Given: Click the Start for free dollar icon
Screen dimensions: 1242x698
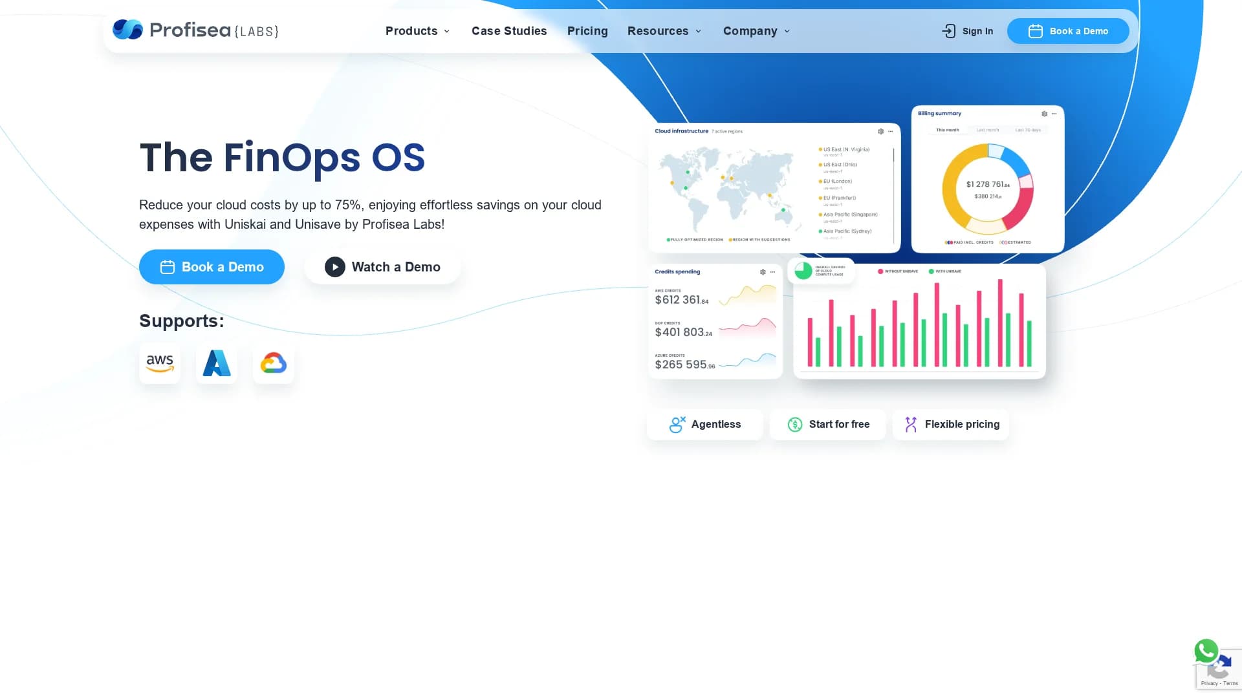Looking at the screenshot, I should (x=795, y=425).
